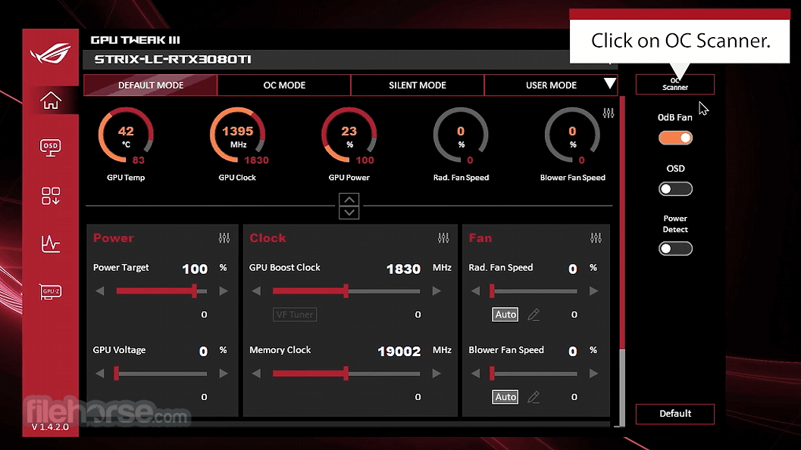Click the V 1.4.2.0 version label
The height and width of the screenshot is (450, 801).
tap(50, 427)
